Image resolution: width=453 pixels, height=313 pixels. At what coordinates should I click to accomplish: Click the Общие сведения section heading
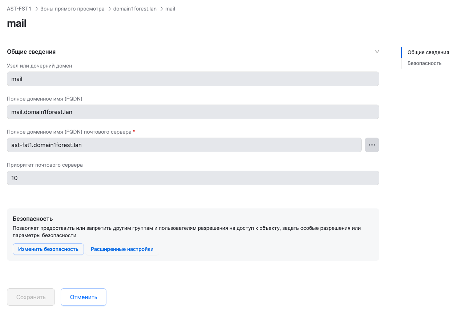coord(31,52)
